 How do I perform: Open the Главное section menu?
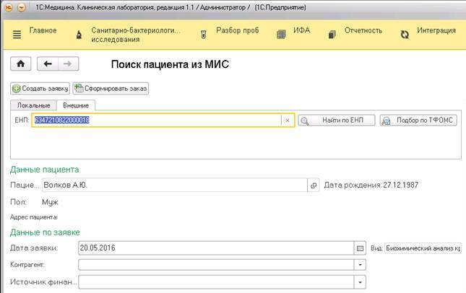[35, 32]
